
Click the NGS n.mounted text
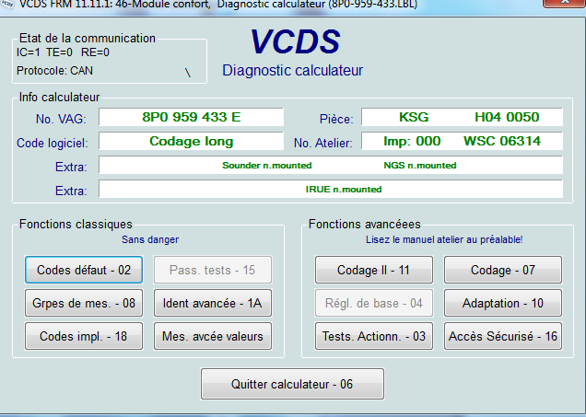pyautogui.click(x=420, y=166)
